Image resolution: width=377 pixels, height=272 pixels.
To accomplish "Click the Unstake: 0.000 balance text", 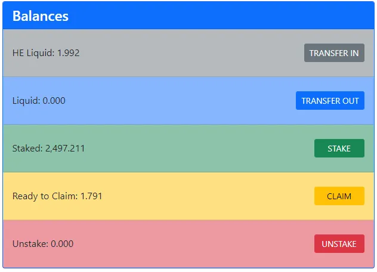I will pos(43,244).
